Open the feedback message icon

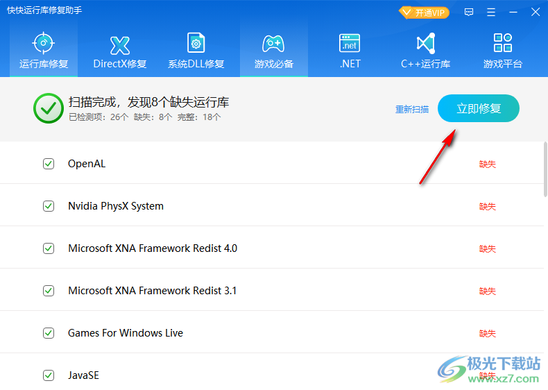click(469, 12)
